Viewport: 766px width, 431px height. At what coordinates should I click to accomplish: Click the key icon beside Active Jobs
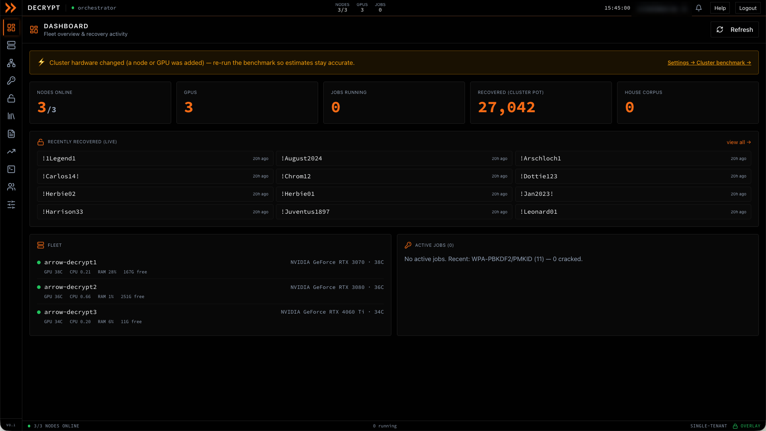tap(408, 245)
